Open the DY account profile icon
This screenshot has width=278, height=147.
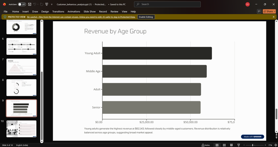click(x=248, y=4)
